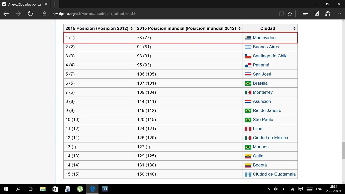This screenshot has width=345, height=194.
Task: Open the Bogotá link
Action: click(260, 165)
